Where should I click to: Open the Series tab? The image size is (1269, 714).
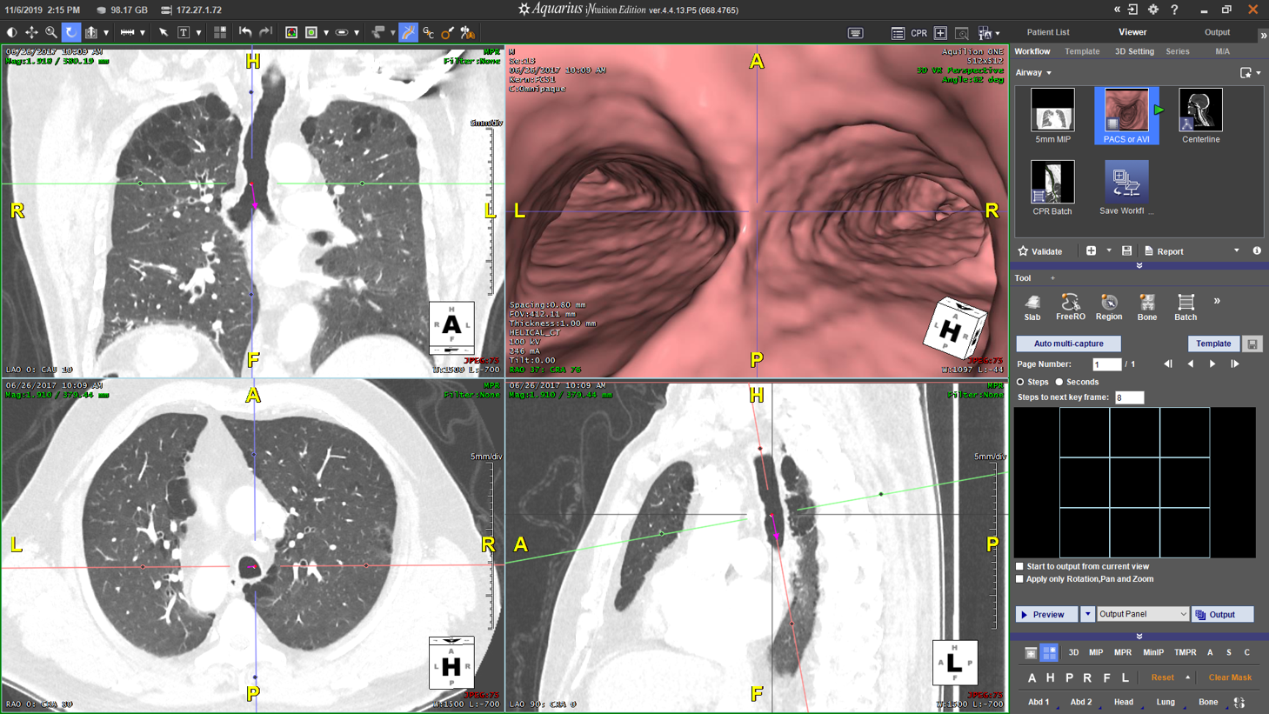1178,51
